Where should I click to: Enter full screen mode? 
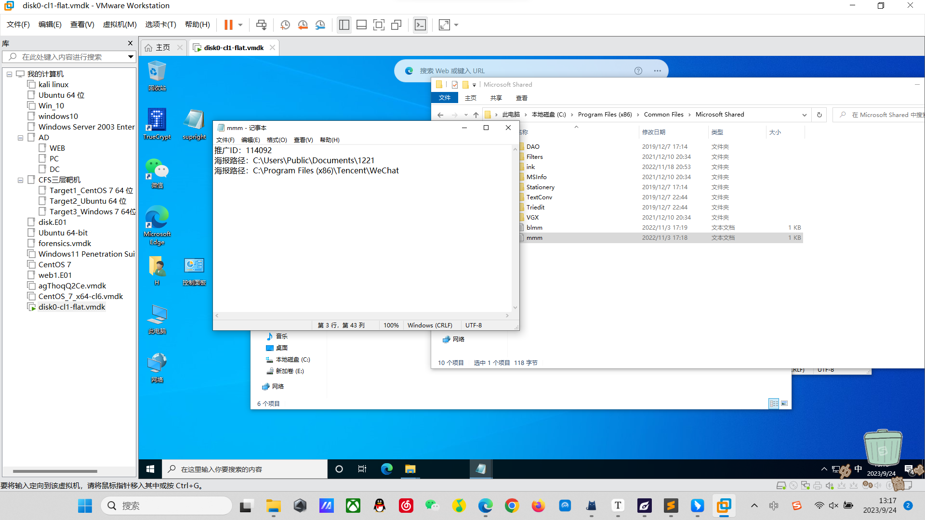pos(379,25)
